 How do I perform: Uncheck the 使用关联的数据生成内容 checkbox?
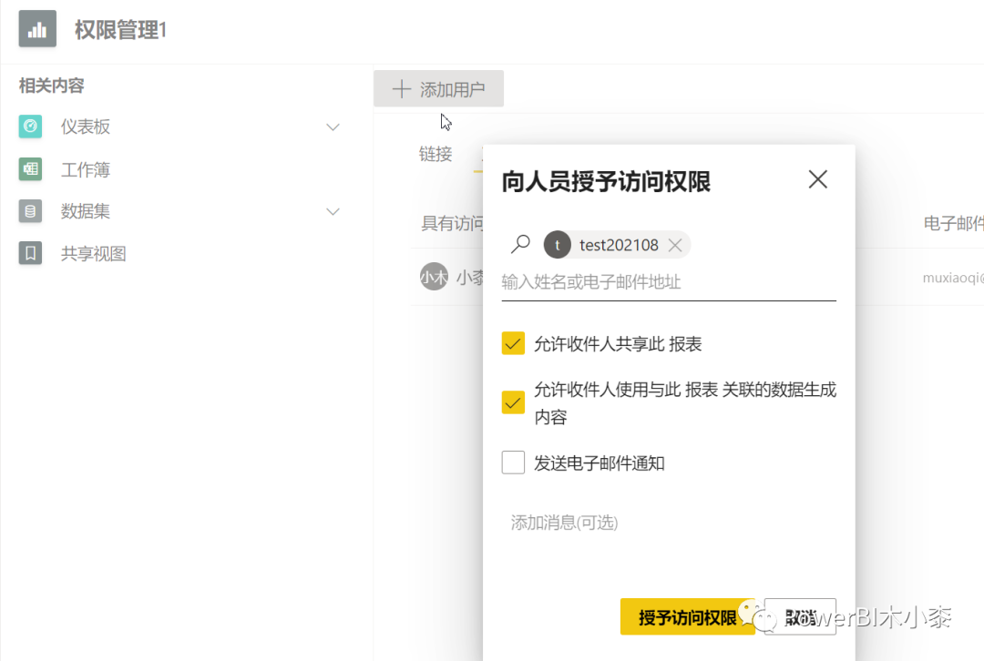[513, 402]
